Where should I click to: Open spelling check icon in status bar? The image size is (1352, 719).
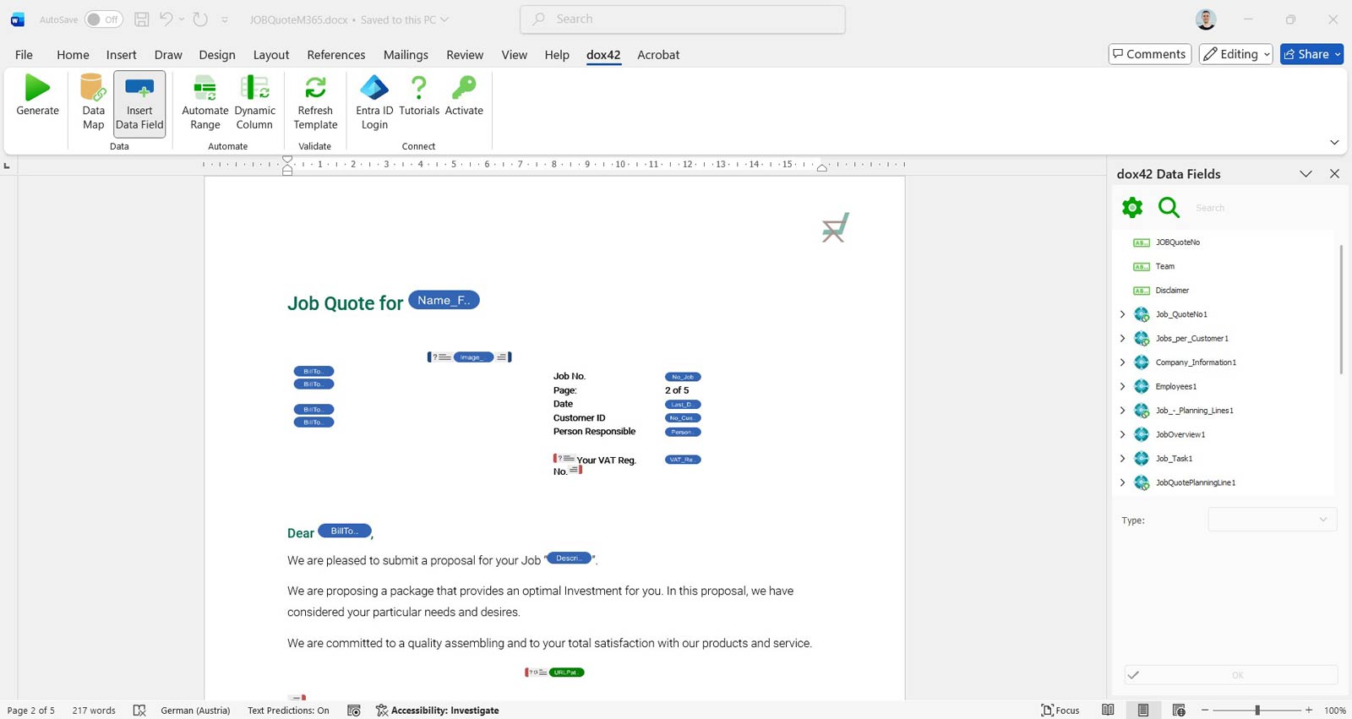pyautogui.click(x=139, y=711)
